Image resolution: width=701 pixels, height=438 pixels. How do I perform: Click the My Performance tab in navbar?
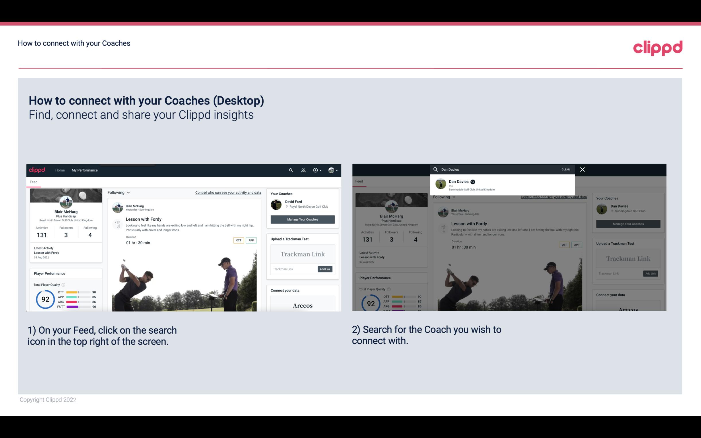tap(85, 170)
